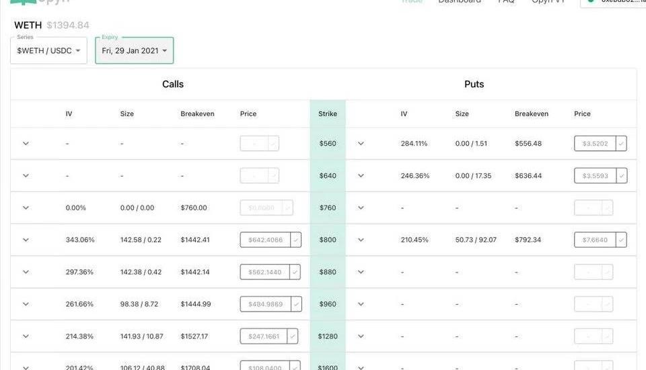This screenshot has width=646, height=370.
Task: Click the $3.5593 put price field
Action: (x=595, y=176)
